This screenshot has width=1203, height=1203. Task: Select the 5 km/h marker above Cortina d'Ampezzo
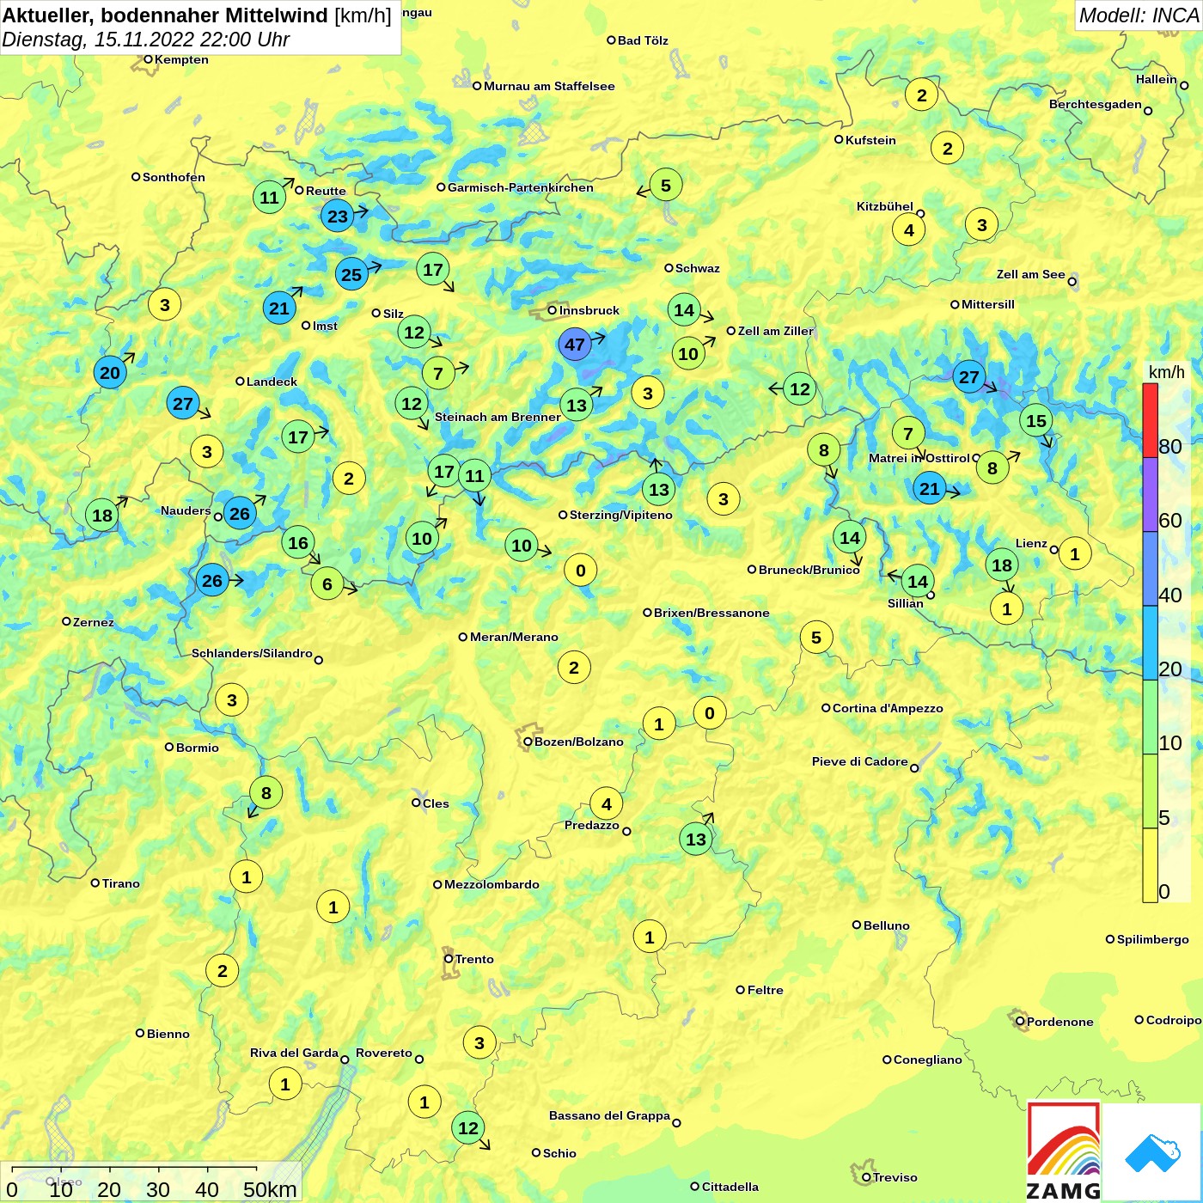816,637
